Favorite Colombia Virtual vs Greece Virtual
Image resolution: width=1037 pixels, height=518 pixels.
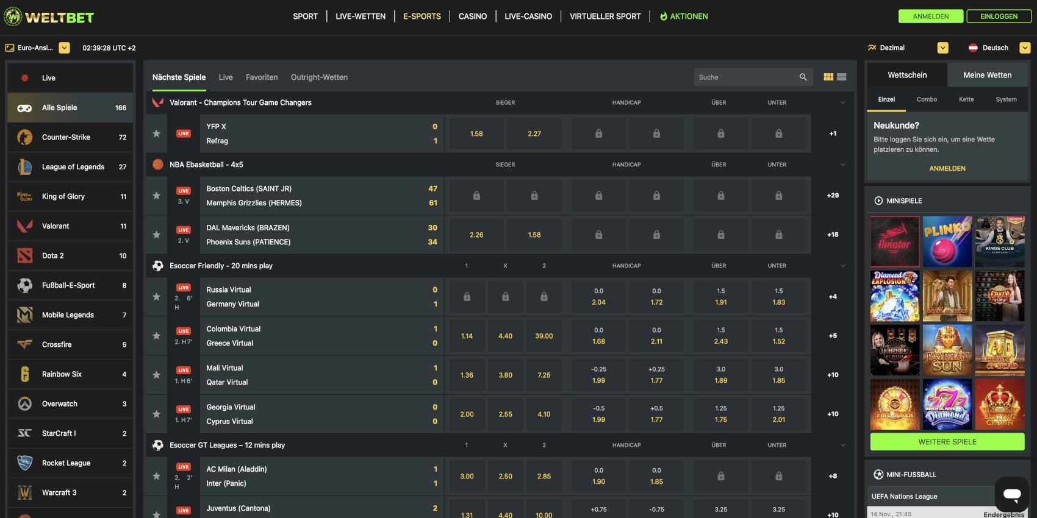coord(157,336)
